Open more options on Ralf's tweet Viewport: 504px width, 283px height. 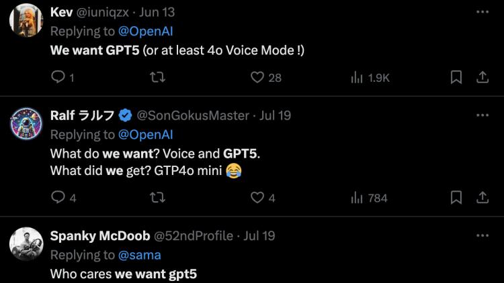(482, 115)
